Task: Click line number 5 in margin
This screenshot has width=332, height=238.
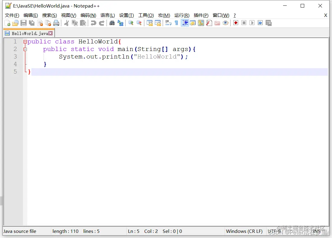Action: (15, 72)
